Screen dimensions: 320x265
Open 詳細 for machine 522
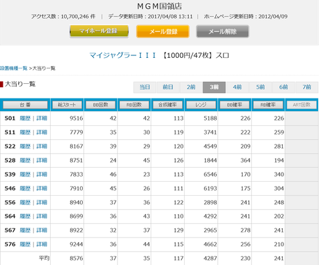(x=42, y=146)
